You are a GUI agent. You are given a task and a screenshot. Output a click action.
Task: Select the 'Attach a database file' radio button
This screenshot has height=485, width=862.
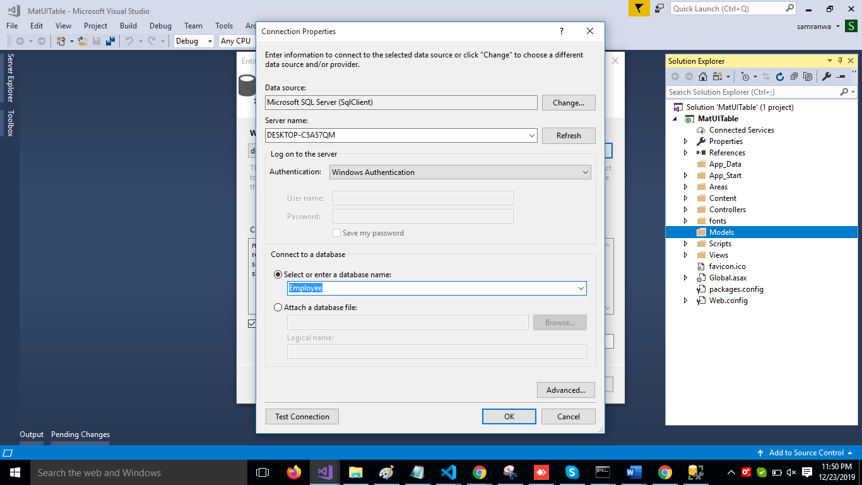click(278, 308)
